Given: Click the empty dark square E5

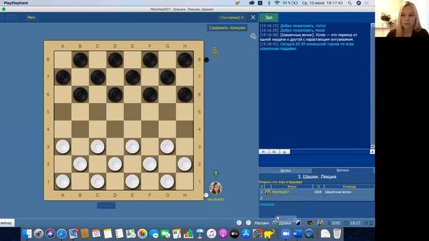Looking at the screenshot, I should coord(133,112).
